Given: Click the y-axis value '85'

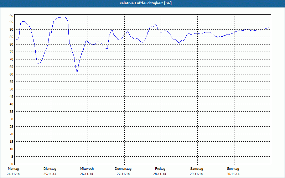Looking at the screenshot, I should point(11,37).
